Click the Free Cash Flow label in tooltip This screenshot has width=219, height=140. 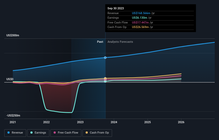click(x=118, y=22)
